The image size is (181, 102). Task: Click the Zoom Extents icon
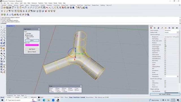(36, 8)
